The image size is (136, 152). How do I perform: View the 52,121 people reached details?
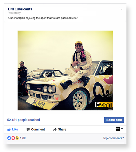click(x=23, y=120)
